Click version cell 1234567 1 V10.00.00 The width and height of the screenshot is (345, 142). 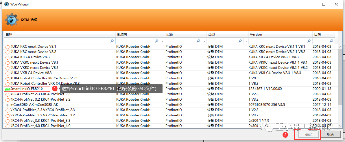tap(265, 89)
